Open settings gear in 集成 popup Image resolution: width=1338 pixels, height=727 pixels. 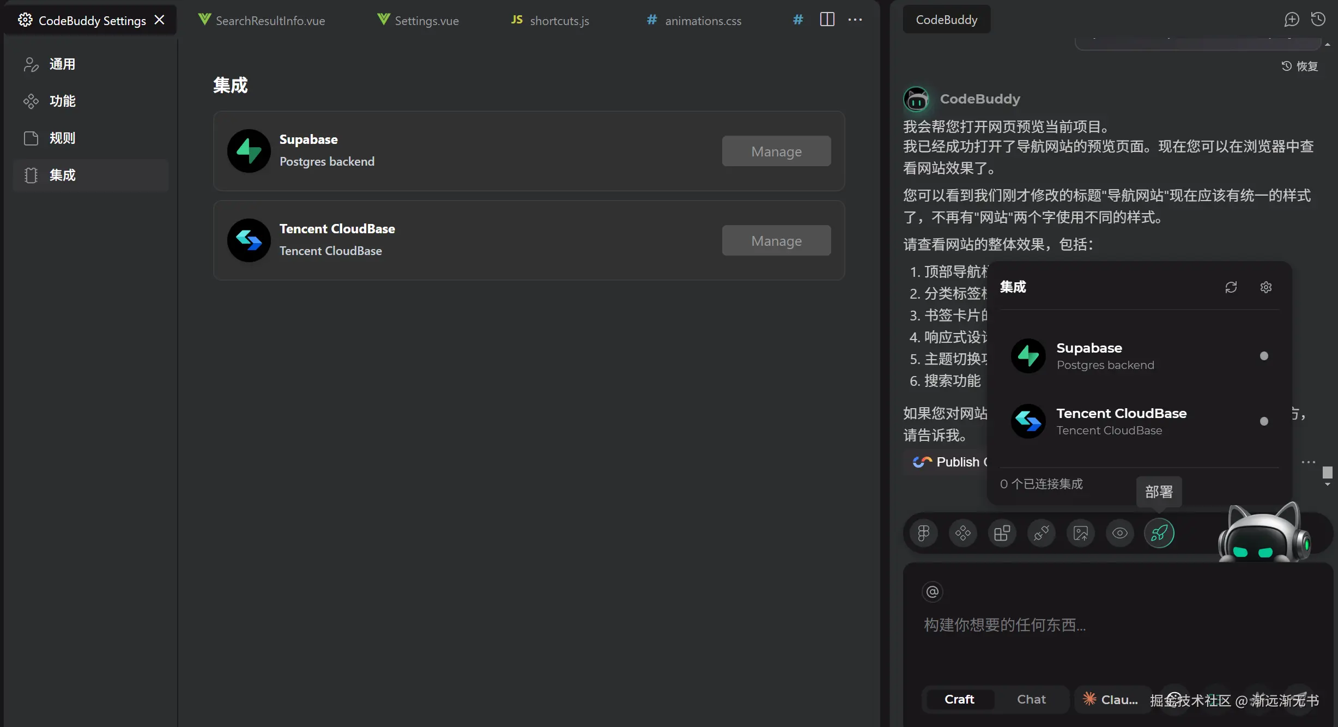click(1266, 287)
